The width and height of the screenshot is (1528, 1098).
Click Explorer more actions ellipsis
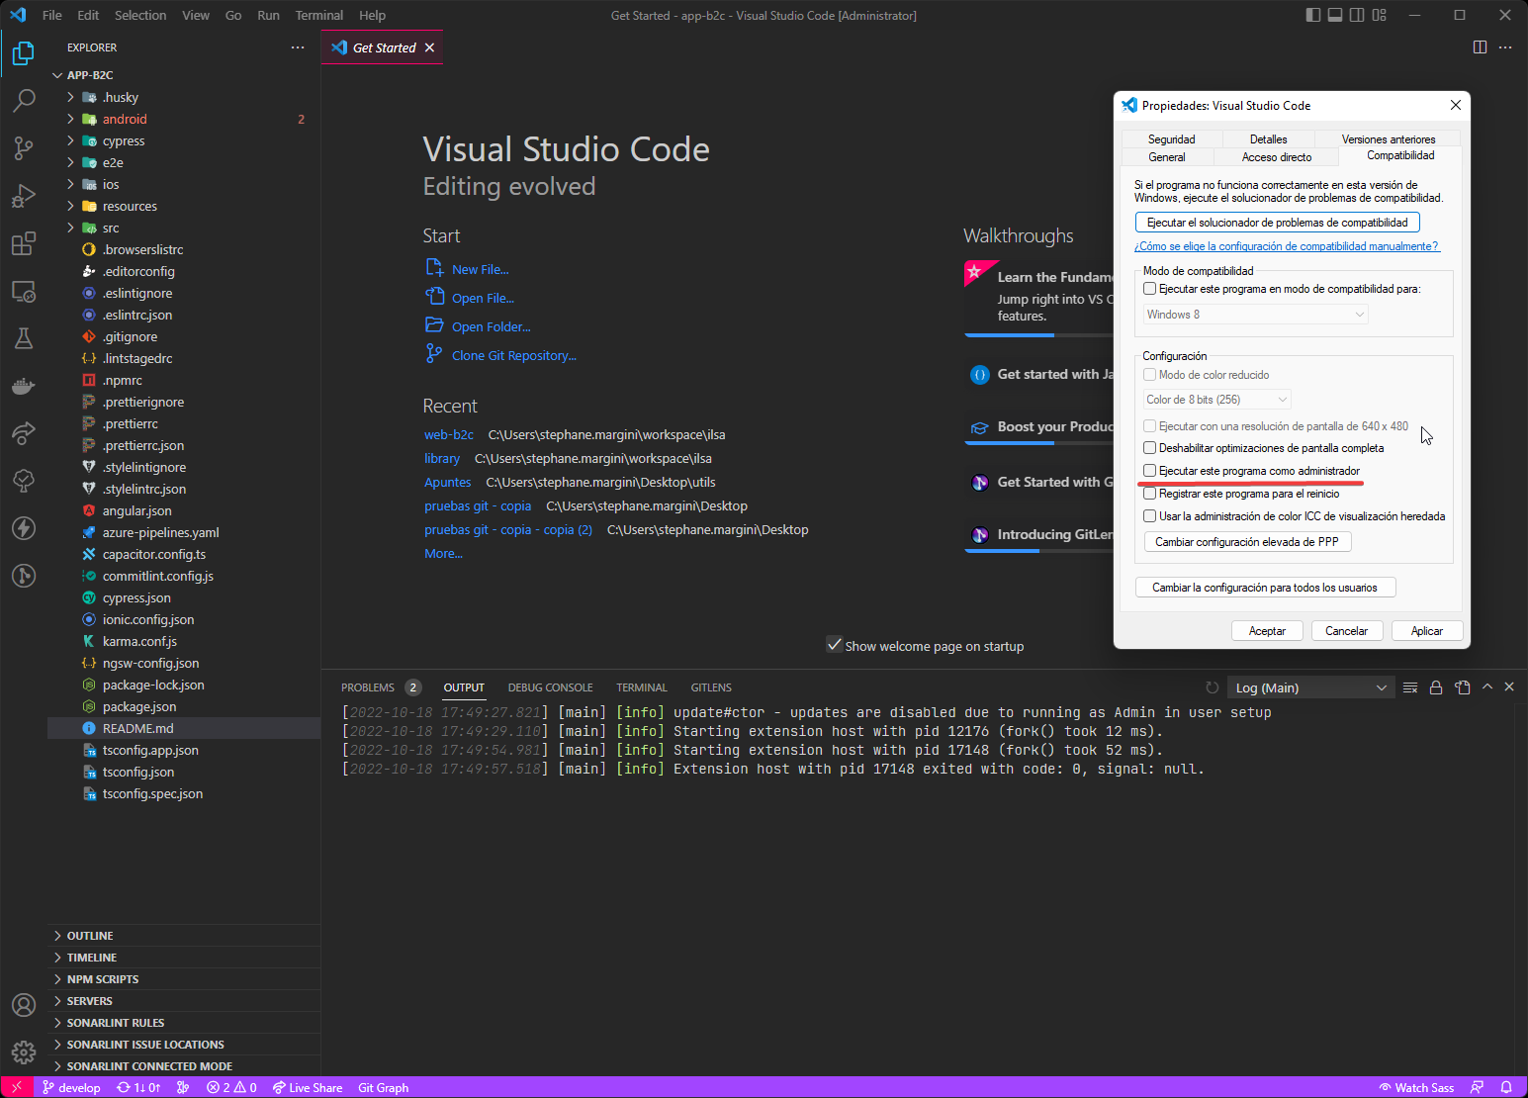click(x=298, y=47)
